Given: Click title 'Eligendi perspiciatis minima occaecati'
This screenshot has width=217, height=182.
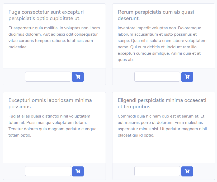Looking at the screenshot, I should tap(162, 104).
